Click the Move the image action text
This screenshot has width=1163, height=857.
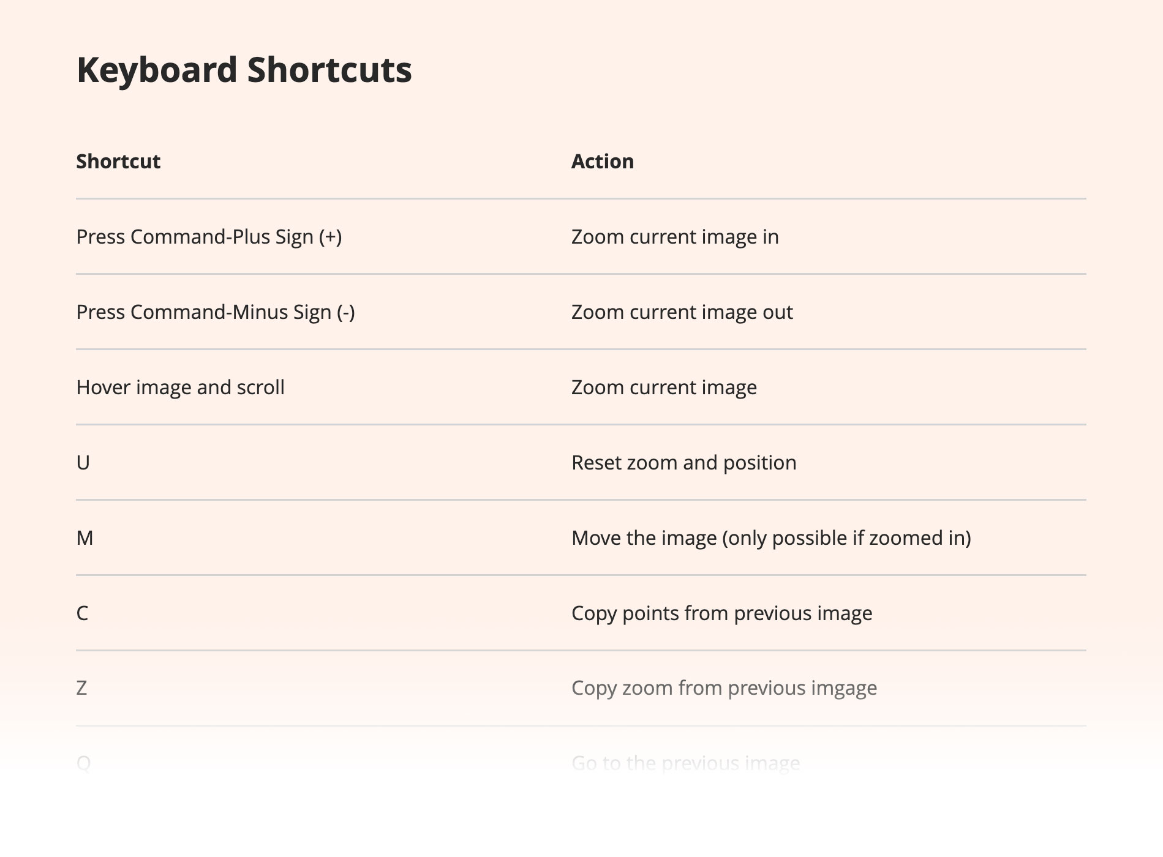tap(772, 538)
